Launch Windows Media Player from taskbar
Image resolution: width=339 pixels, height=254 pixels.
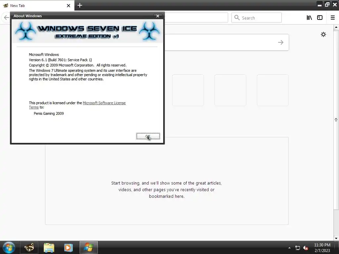(x=68, y=247)
